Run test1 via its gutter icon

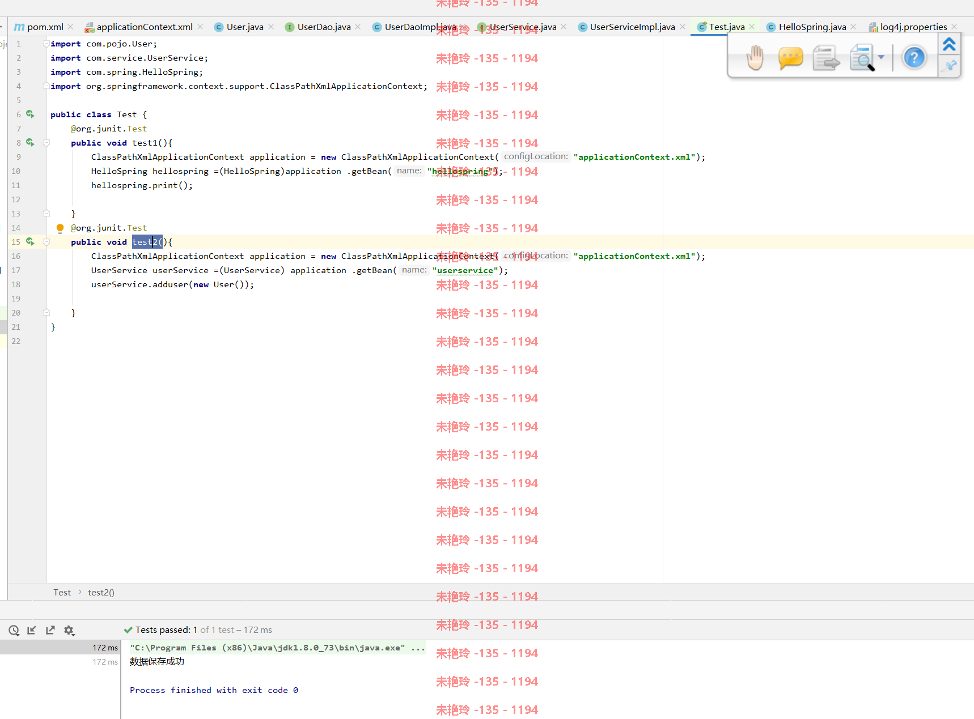coord(30,143)
